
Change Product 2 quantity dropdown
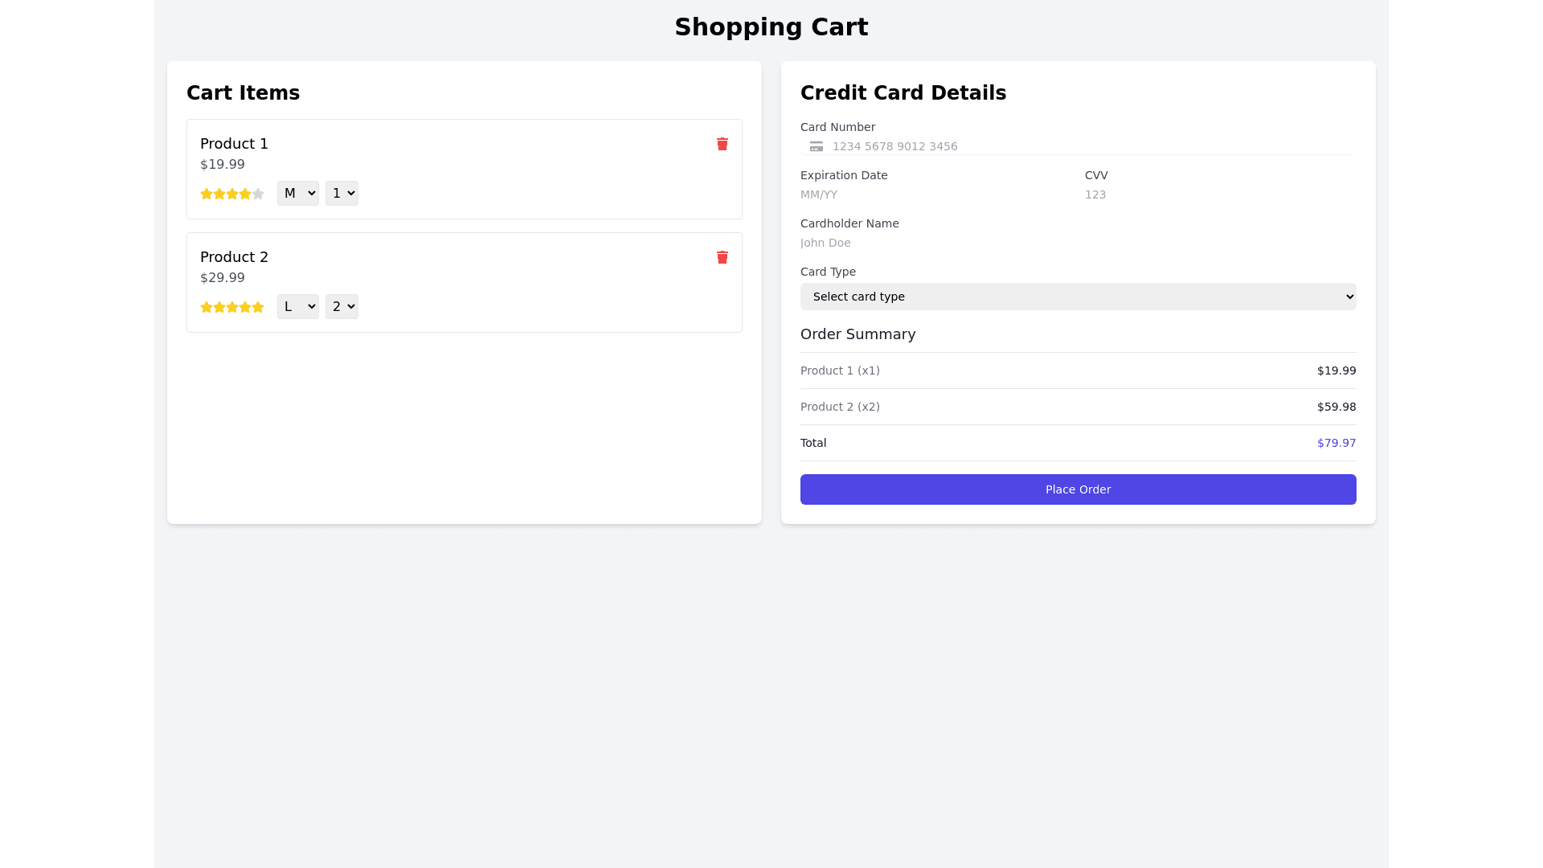pyautogui.click(x=342, y=306)
